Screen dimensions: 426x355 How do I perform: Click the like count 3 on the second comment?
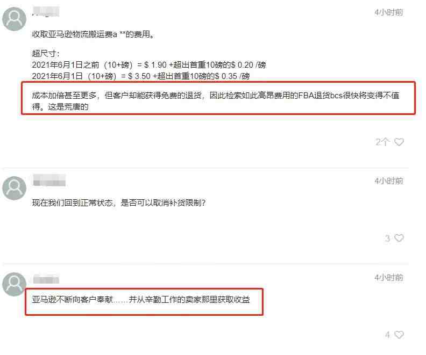[387, 238]
